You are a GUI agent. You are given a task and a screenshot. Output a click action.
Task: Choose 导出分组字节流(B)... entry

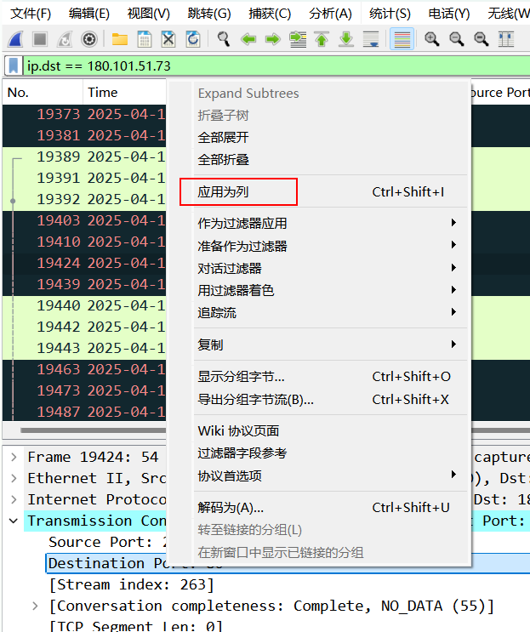(x=330, y=400)
